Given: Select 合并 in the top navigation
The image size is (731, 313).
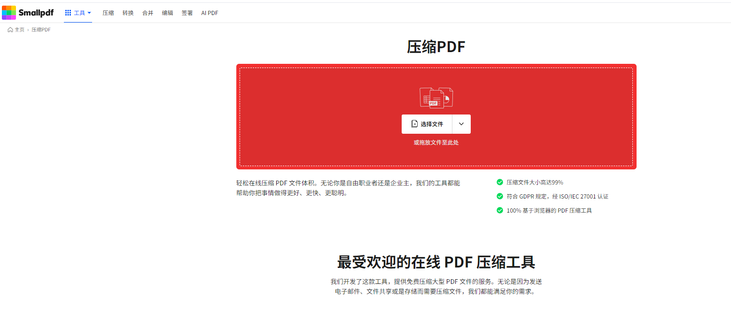Looking at the screenshot, I should 148,13.
